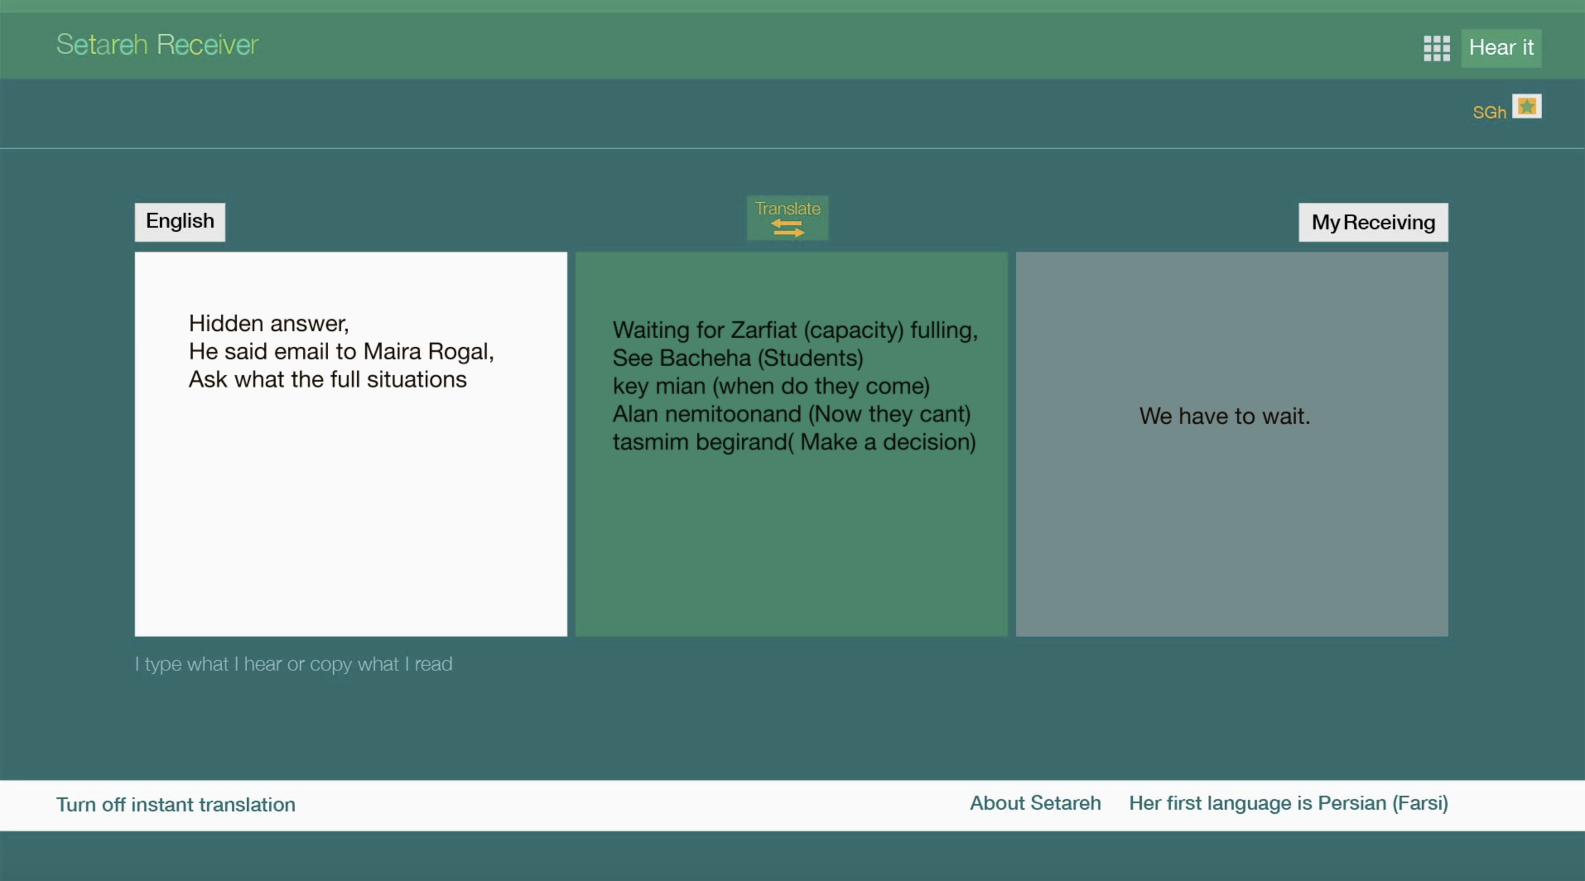Click the SGh username label

pos(1489,113)
